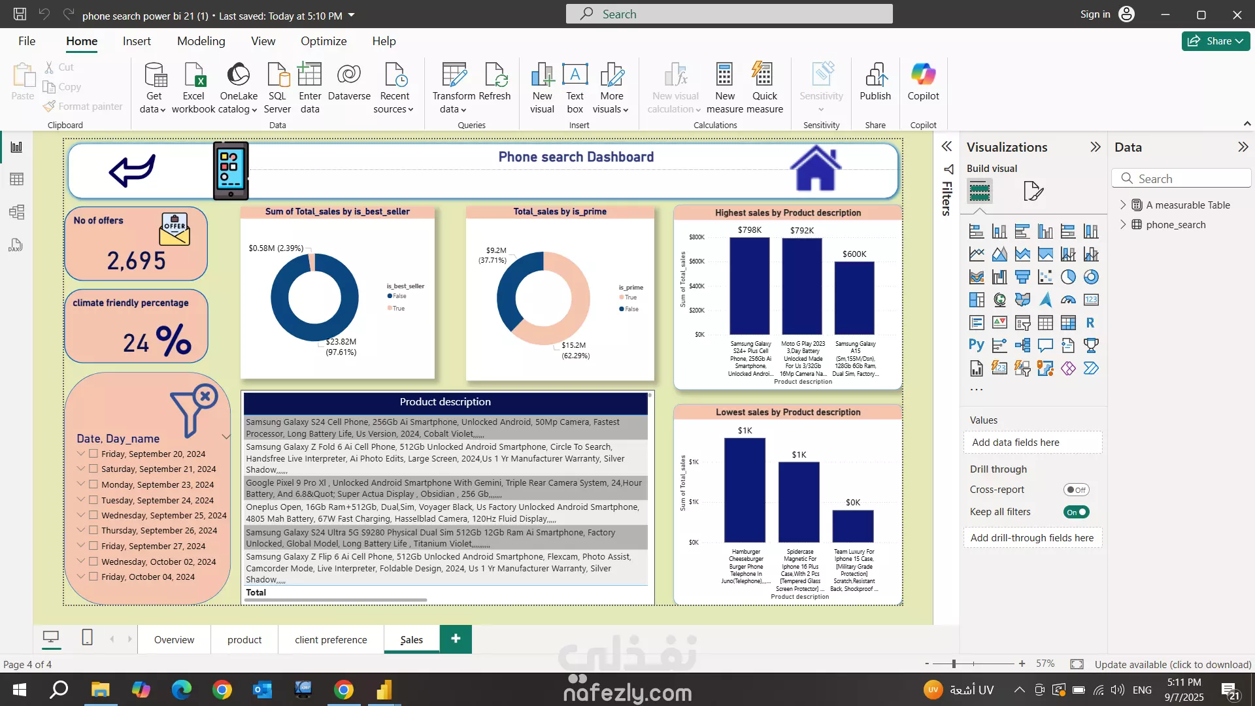
Task: Check Friday, September 20, 2024 checkbox
Action: tap(93, 454)
